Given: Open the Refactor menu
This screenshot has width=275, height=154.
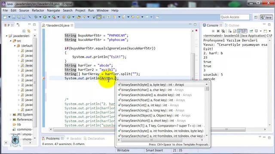Looking at the screenshot, I should point(38,10).
